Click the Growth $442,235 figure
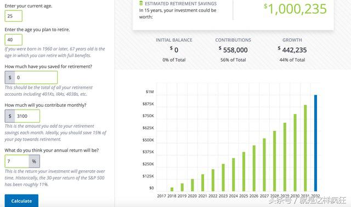Viewport: 351px width, 207px height. (x=292, y=50)
